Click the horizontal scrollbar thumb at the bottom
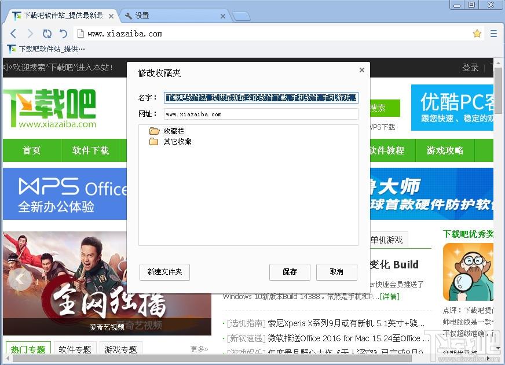Screen dimensions: 505x365 213,358
